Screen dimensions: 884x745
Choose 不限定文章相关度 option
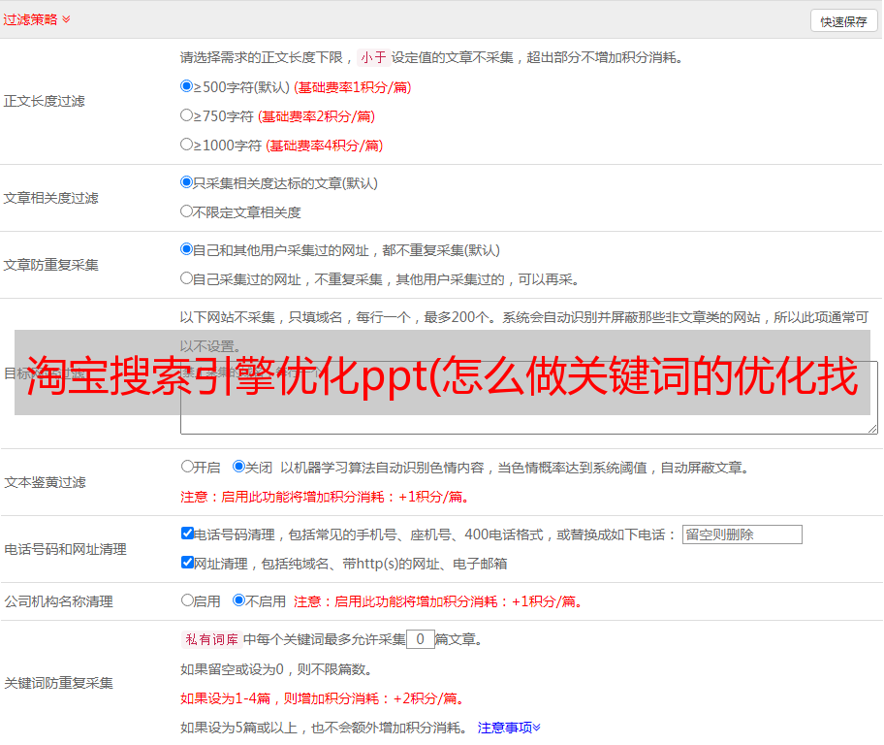[187, 211]
